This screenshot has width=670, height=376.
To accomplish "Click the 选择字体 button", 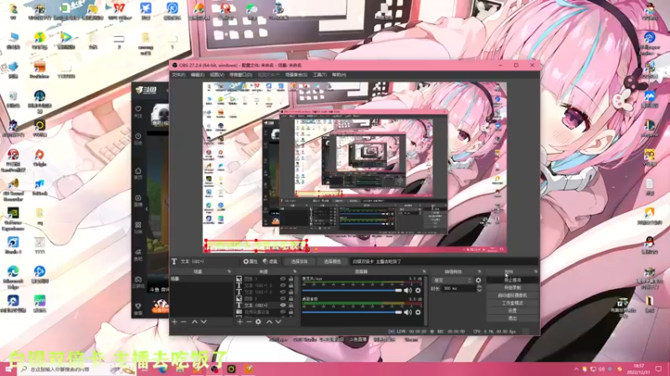I will pyautogui.click(x=299, y=262).
